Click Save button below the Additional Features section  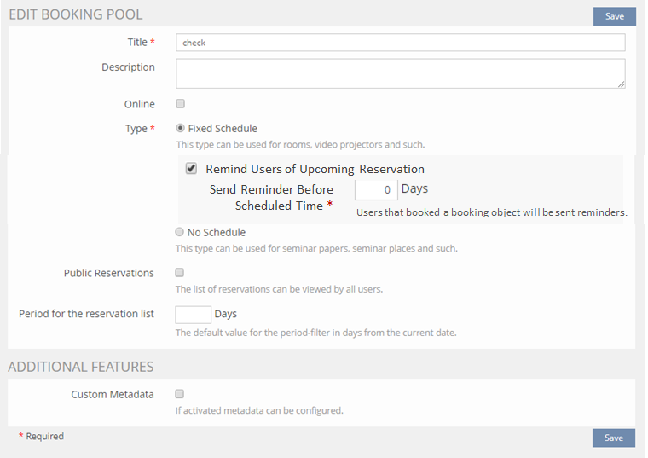tap(614, 438)
